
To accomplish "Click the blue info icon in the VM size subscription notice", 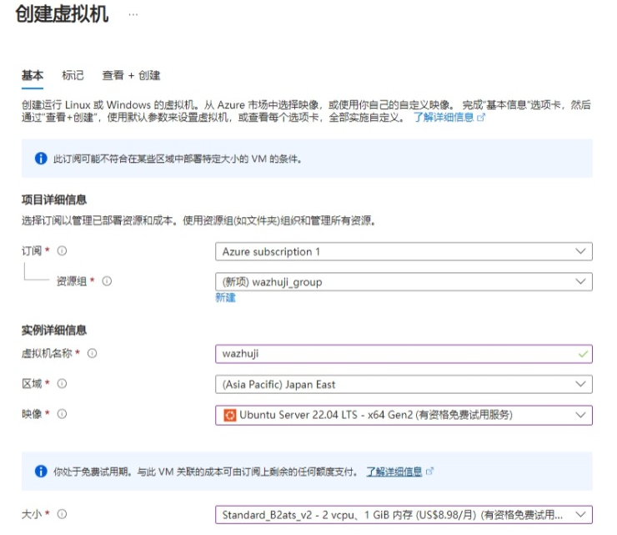I will (x=41, y=159).
